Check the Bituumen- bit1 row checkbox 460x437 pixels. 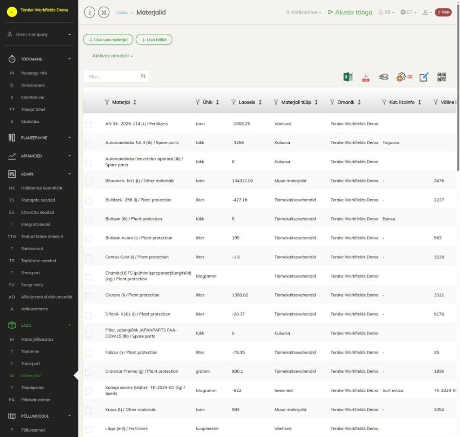88,182
